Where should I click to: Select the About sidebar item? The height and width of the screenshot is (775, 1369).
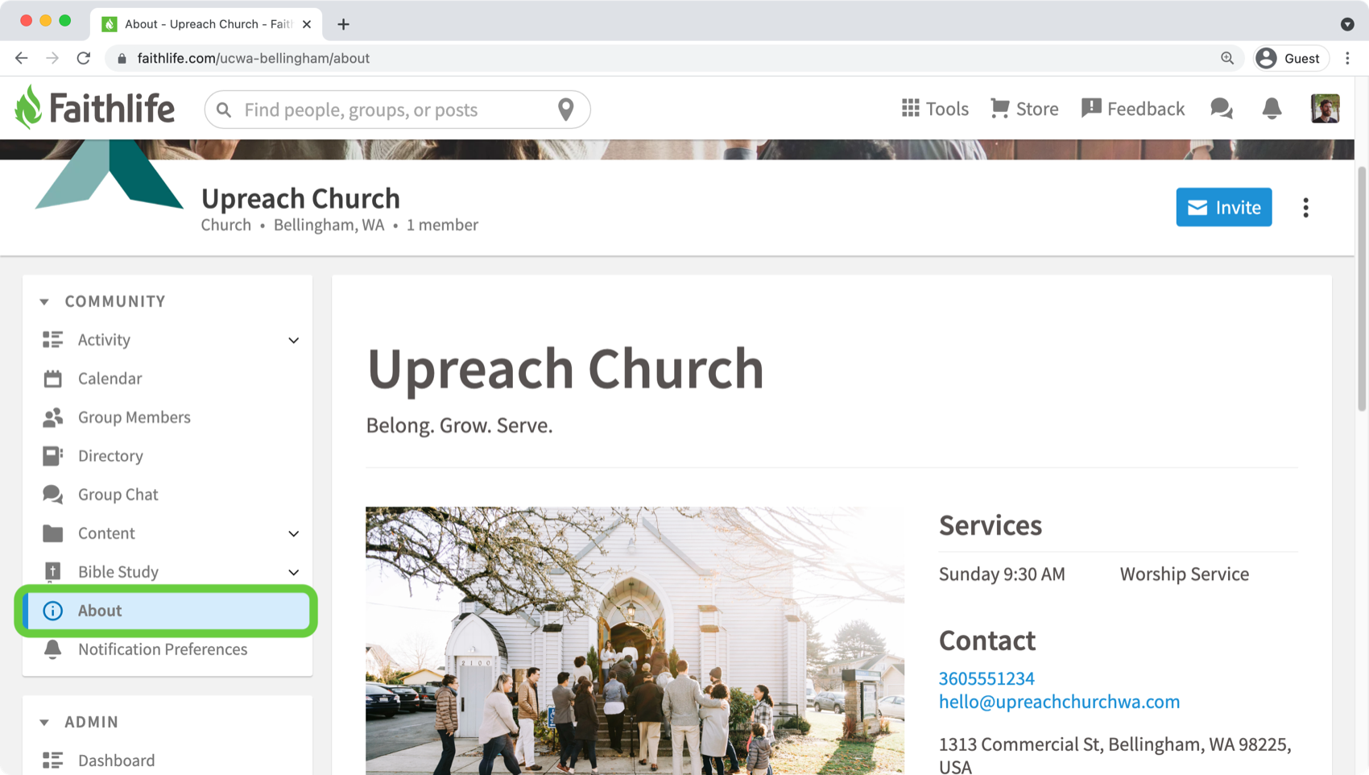tap(167, 611)
